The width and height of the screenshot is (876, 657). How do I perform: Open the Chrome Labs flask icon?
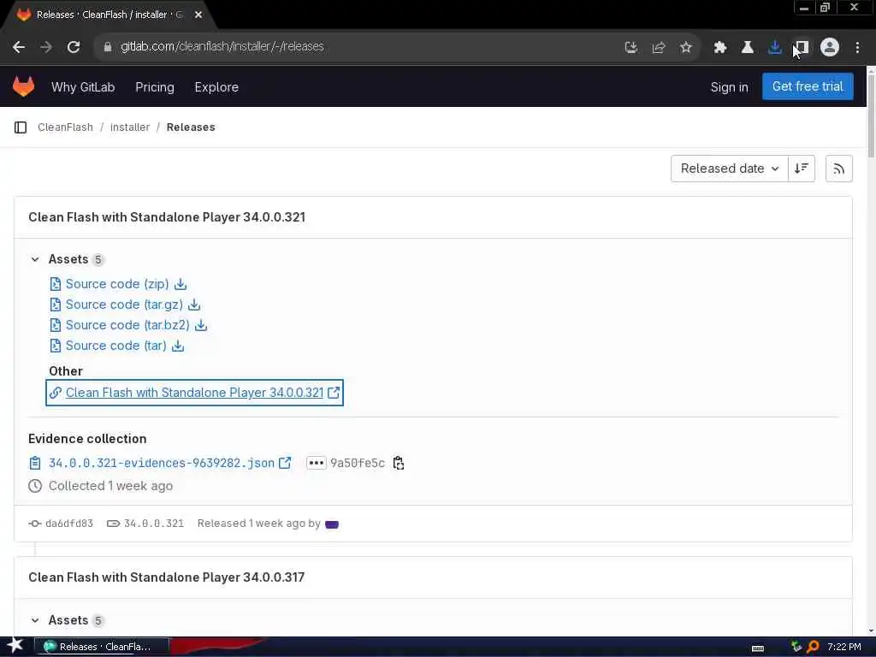747,48
